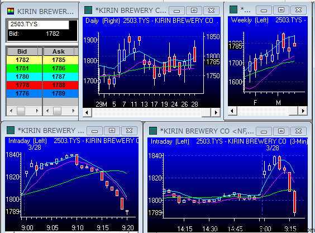Minimize the Weekly chart window
Image resolution: width=315 pixels, height=233 pixels.
pyautogui.click(x=264, y=9)
